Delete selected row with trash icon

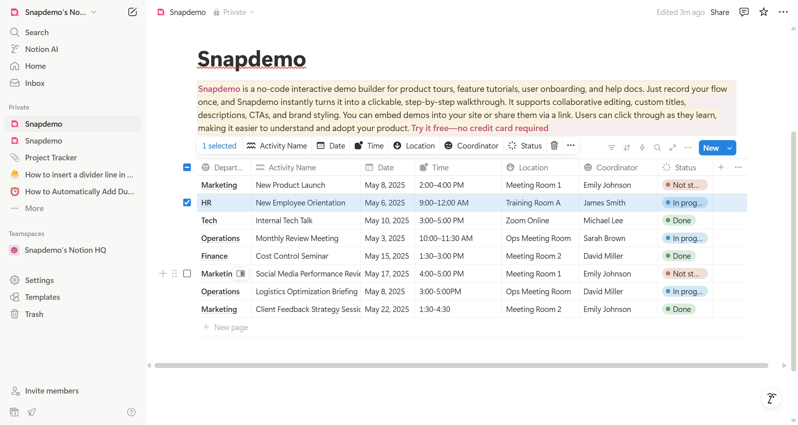click(554, 145)
